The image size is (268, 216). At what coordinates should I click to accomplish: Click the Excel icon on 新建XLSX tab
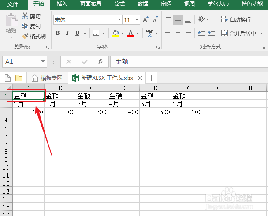pos(75,78)
